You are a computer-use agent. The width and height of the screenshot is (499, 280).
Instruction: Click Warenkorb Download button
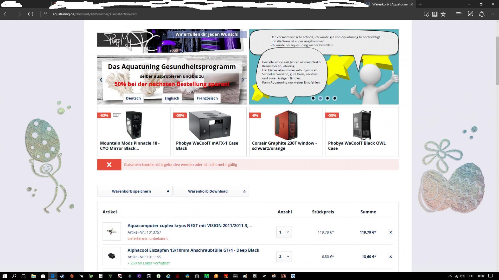pos(211,191)
